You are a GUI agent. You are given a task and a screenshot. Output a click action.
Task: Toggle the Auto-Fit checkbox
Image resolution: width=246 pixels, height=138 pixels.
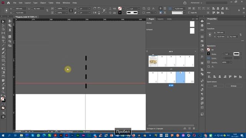(189, 13)
